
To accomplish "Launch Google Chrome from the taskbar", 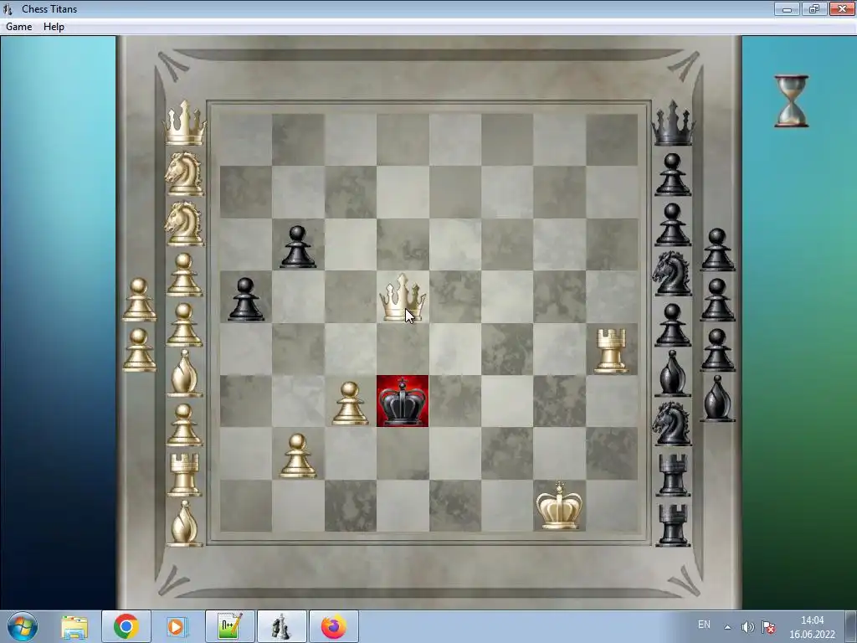I will click(126, 626).
